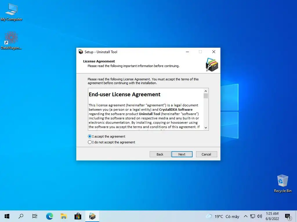Image resolution: width=297 pixels, height=222 pixels.
Task: Click the Uninstall Tool setup taskbar icon
Action: click(92, 216)
